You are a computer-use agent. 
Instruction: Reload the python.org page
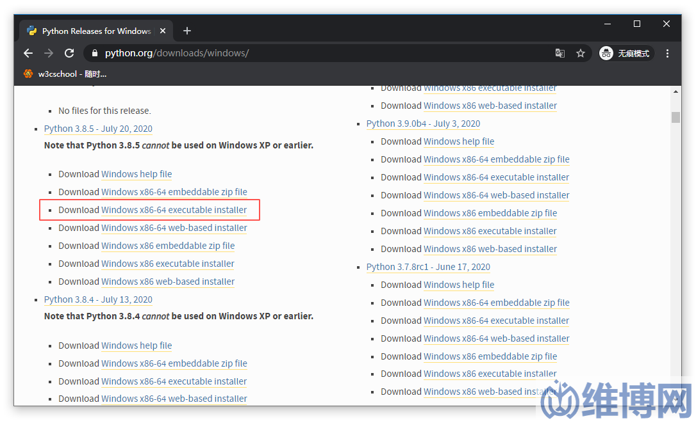pyautogui.click(x=69, y=53)
